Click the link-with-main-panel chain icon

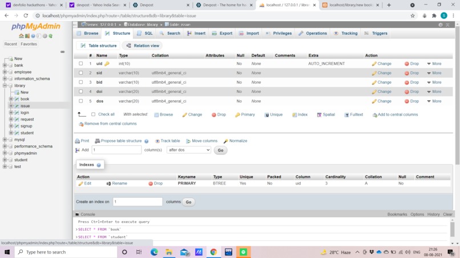tap(62, 52)
